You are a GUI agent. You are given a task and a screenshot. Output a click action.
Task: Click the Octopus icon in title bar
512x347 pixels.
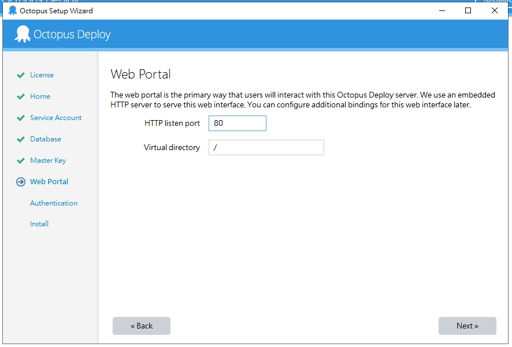(12, 10)
